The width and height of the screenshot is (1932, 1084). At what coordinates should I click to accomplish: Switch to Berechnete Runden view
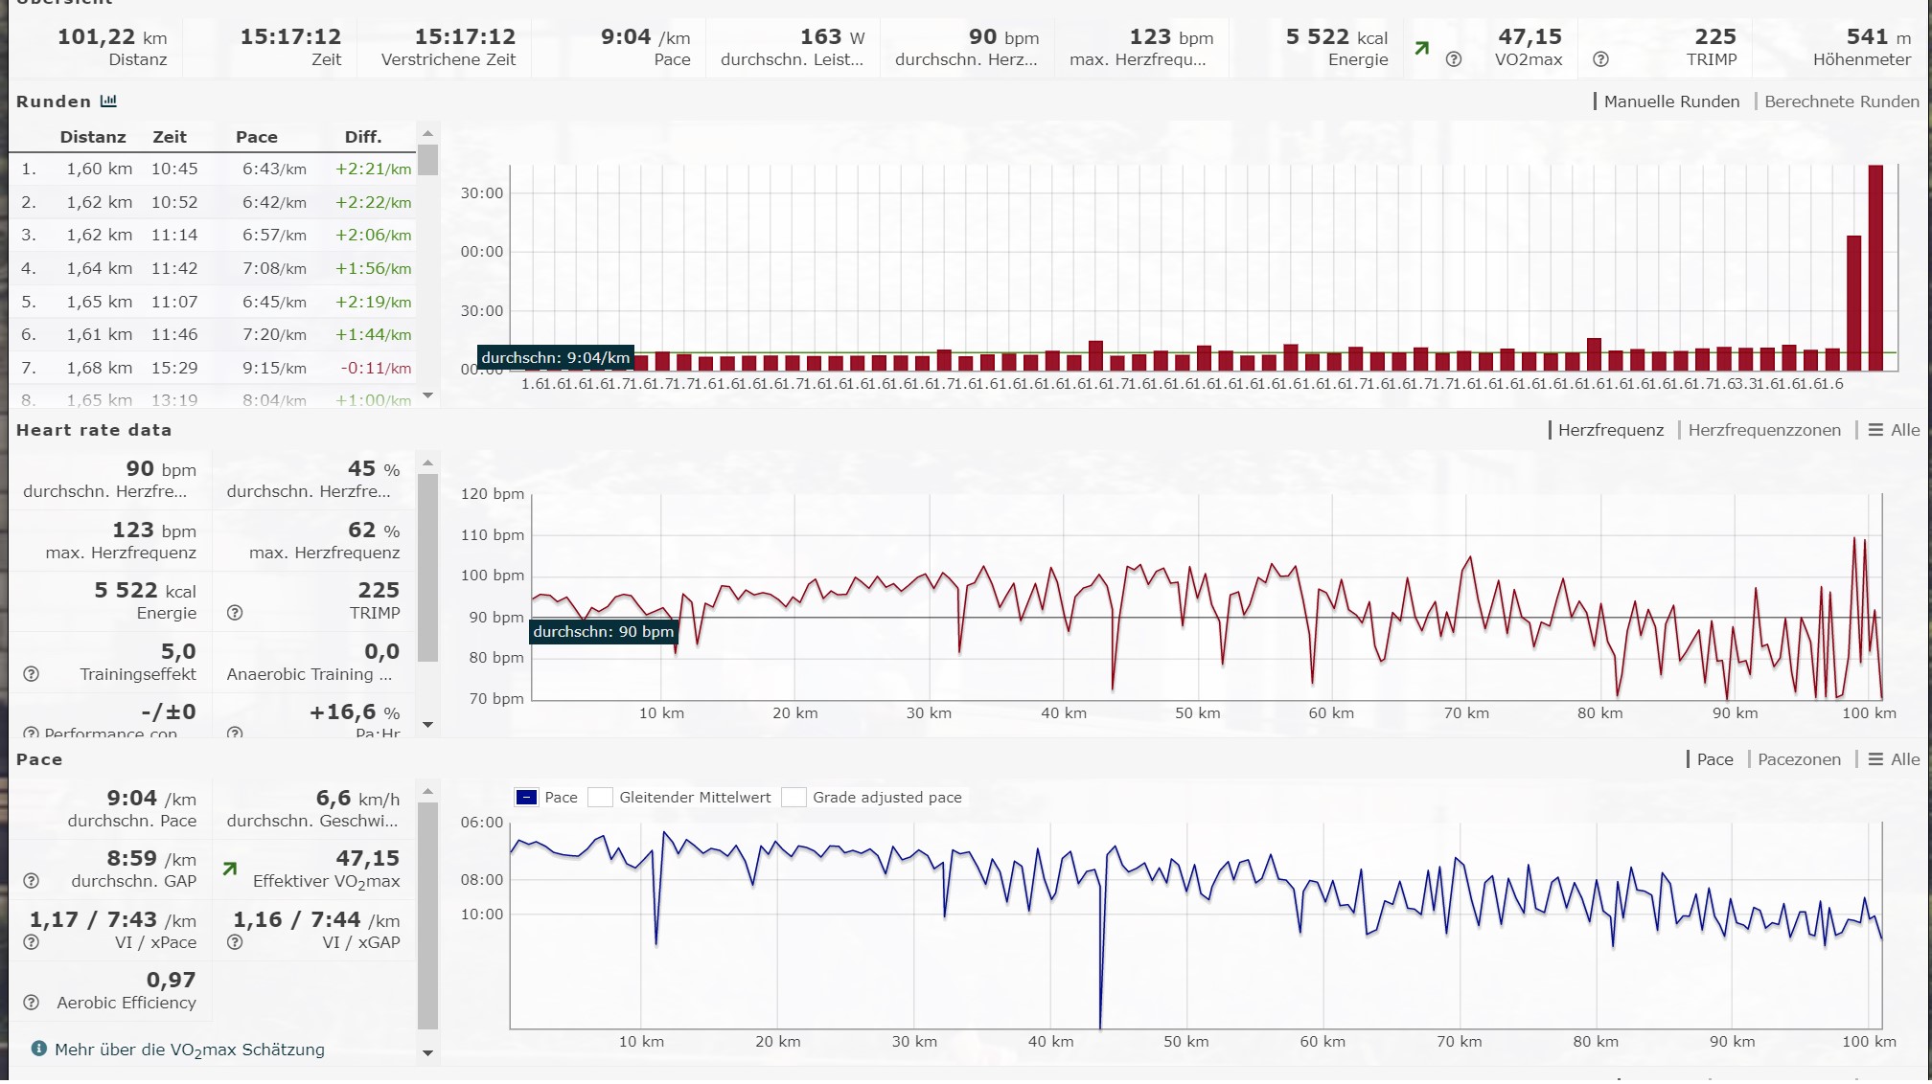[1841, 102]
